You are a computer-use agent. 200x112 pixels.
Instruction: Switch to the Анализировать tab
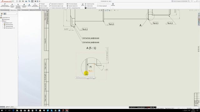25,10
